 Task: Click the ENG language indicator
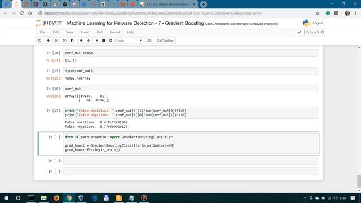[x=343, y=198]
